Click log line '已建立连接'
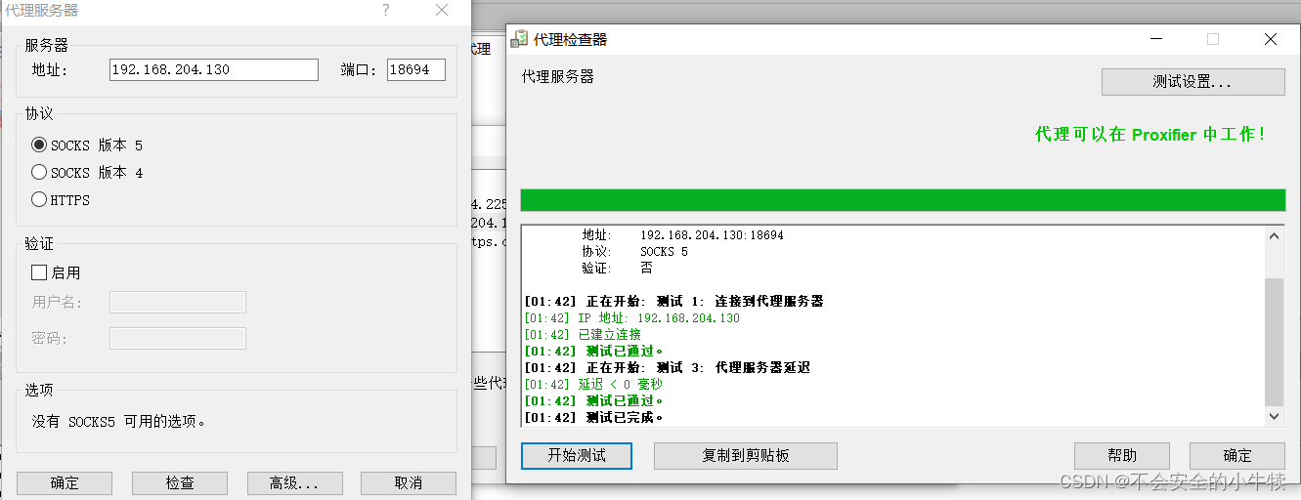This screenshot has height=500, width=1301. coord(583,335)
